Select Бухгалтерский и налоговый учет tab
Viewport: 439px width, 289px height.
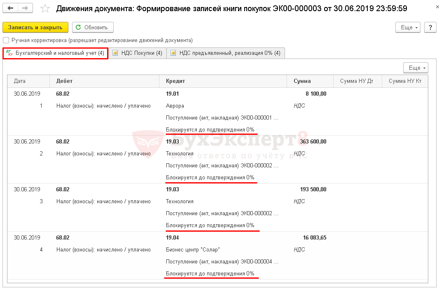click(x=56, y=53)
